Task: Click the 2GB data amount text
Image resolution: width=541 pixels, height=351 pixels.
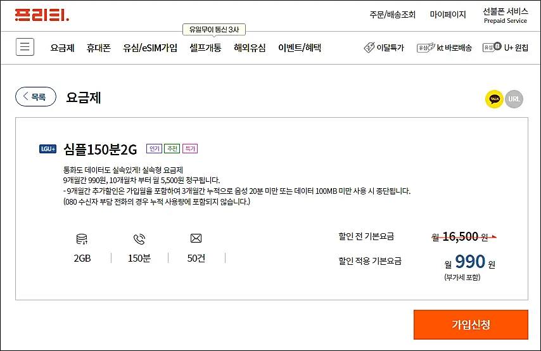Action: 82,258
